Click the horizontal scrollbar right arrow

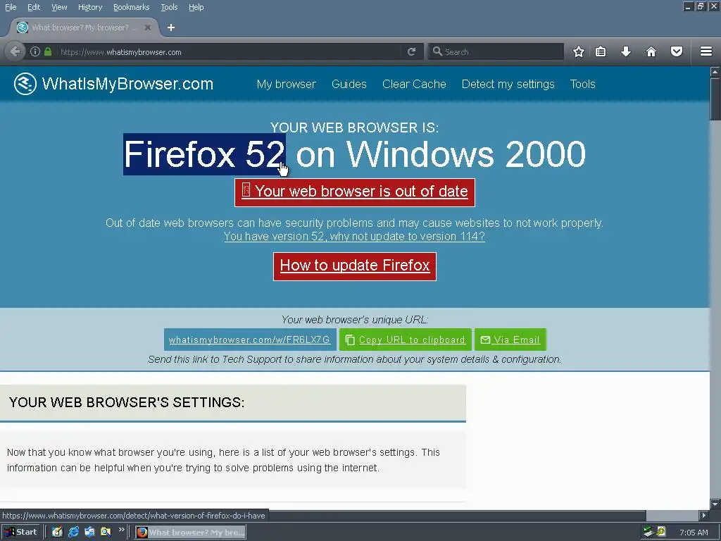(x=704, y=515)
